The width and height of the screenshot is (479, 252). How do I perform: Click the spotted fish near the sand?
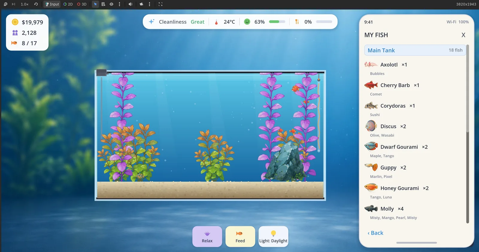pos(140,176)
